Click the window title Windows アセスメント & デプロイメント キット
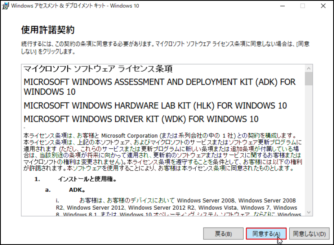 tap(75, 6)
